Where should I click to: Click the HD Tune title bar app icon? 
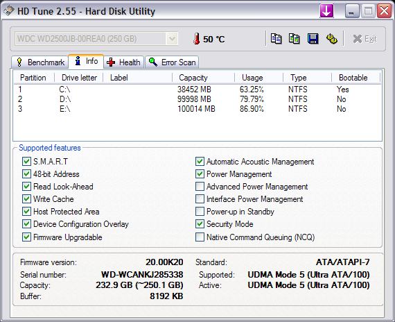8,11
